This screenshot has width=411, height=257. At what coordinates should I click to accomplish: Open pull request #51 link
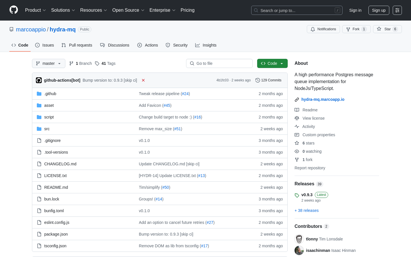tap(178, 129)
